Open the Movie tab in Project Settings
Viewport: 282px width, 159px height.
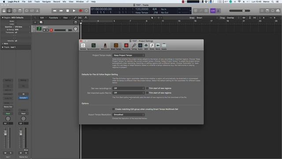coord(158,46)
